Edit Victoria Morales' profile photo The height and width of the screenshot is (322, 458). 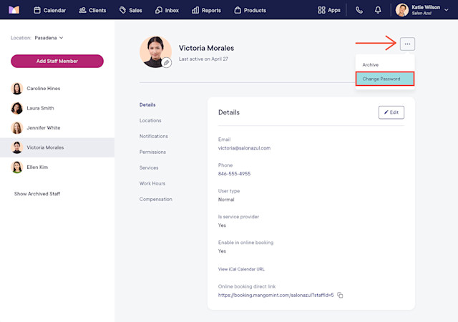click(x=166, y=62)
